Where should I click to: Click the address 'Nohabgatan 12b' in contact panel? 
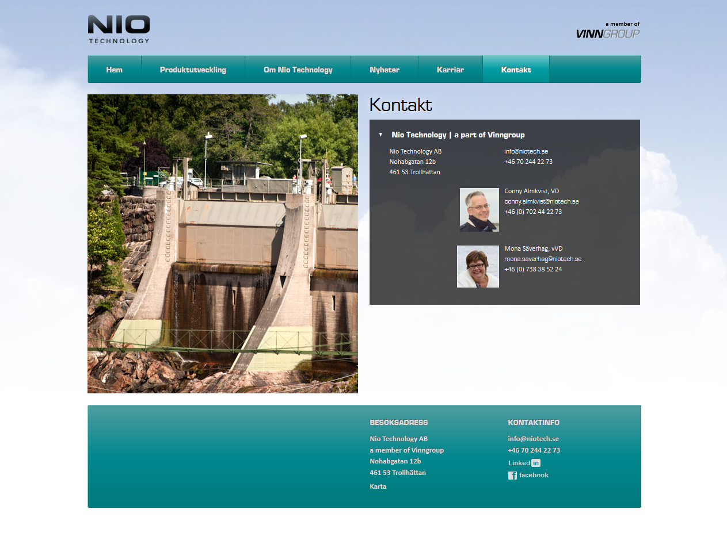tap(413, 162)
